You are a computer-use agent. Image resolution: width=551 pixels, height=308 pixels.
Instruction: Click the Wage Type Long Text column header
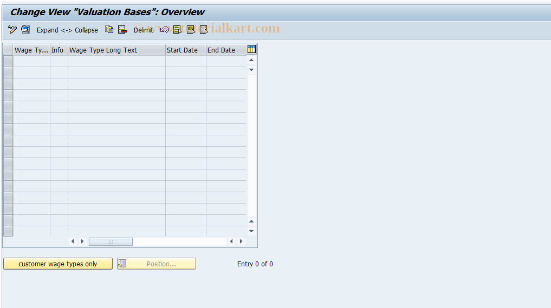click(116, 50)
